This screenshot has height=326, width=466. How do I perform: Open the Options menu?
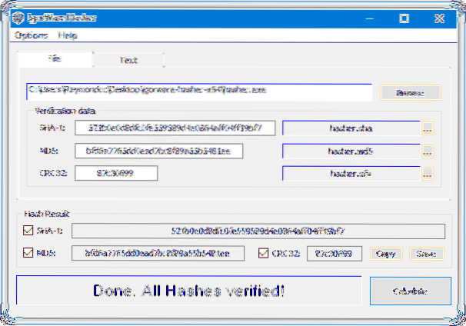(x=31, y=35)
